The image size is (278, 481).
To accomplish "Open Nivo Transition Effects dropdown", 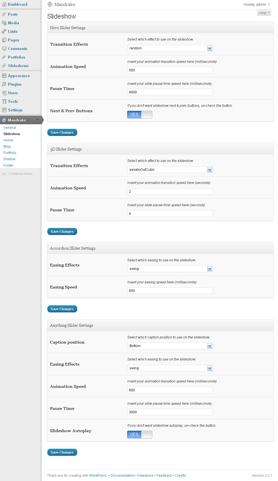I will coord(170,48).
